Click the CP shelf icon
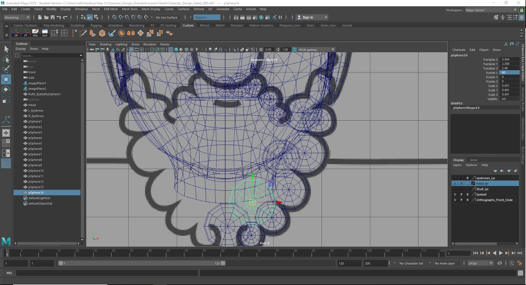 pos(16,33)
